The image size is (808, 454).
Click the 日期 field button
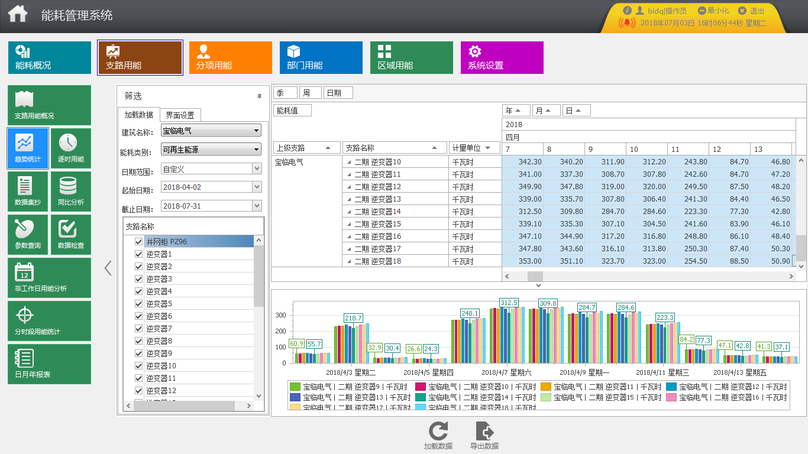click(x=338, y=93)
